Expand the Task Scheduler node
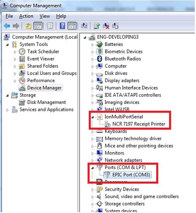Image resolution: width=196 pixels, height=213 pixels. (x=15, y=52)
